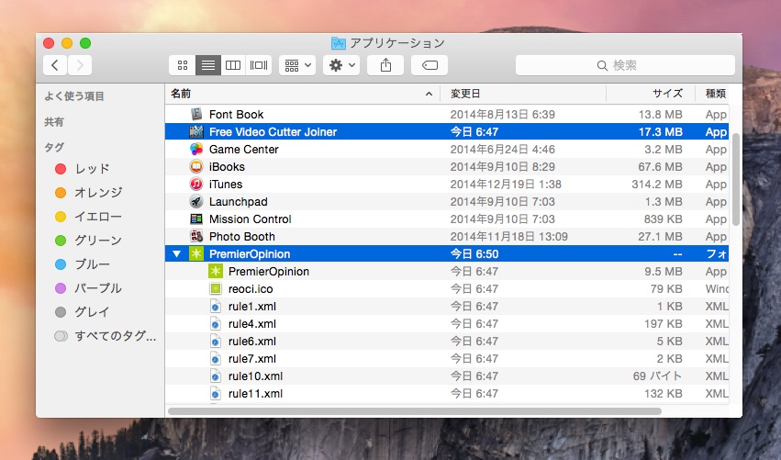Screen dimensions: 781x460
Task: Sort by the サイズ size column
Action: coord(651,94)
